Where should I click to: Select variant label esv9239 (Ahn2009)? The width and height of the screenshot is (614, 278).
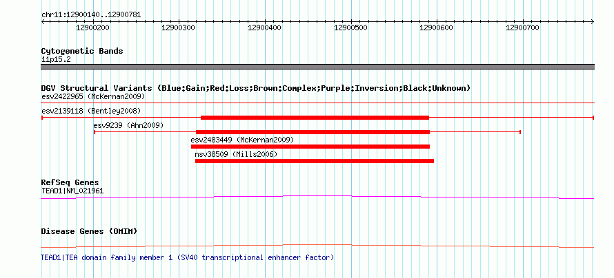coord(128,125)
